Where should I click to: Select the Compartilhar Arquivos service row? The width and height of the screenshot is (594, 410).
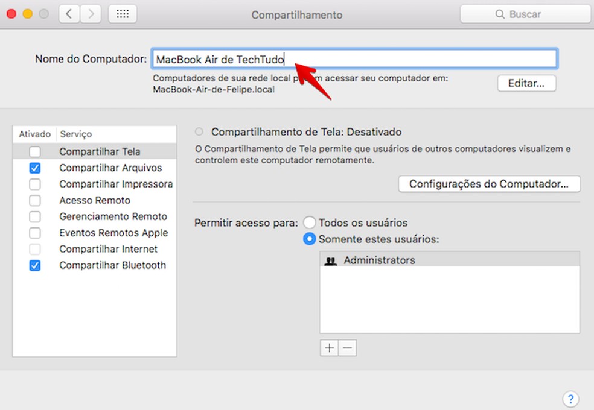[95, 168]
